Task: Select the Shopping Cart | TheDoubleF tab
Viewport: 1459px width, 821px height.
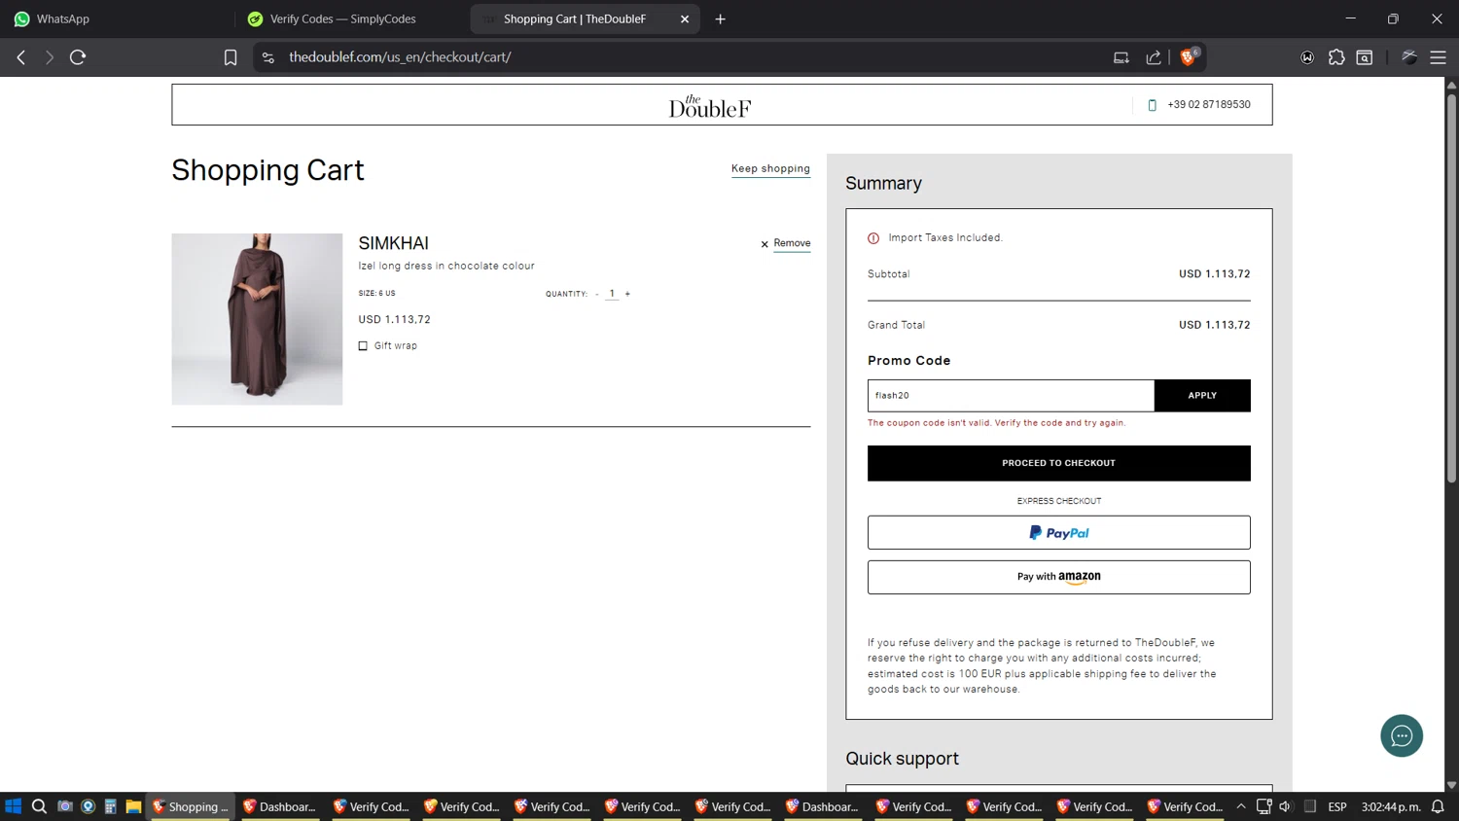Action: 574,18
